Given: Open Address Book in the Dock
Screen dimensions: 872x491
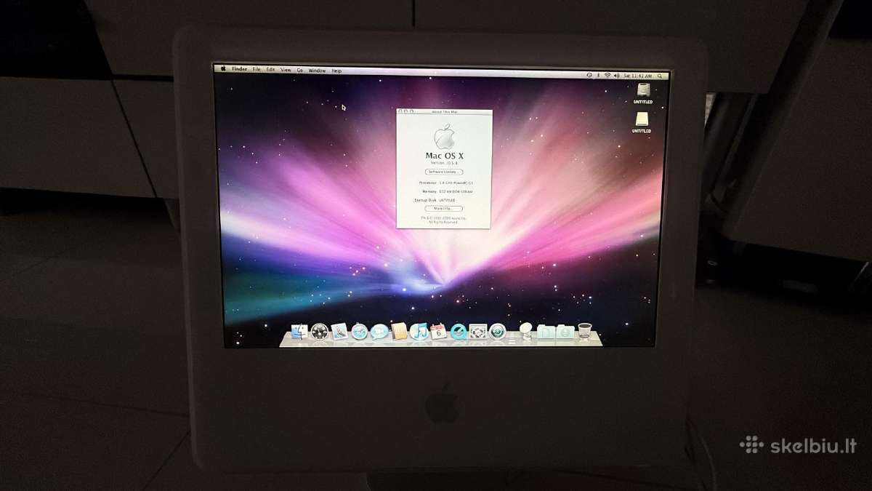Looking at the screenshot, I should coord(399,331).
